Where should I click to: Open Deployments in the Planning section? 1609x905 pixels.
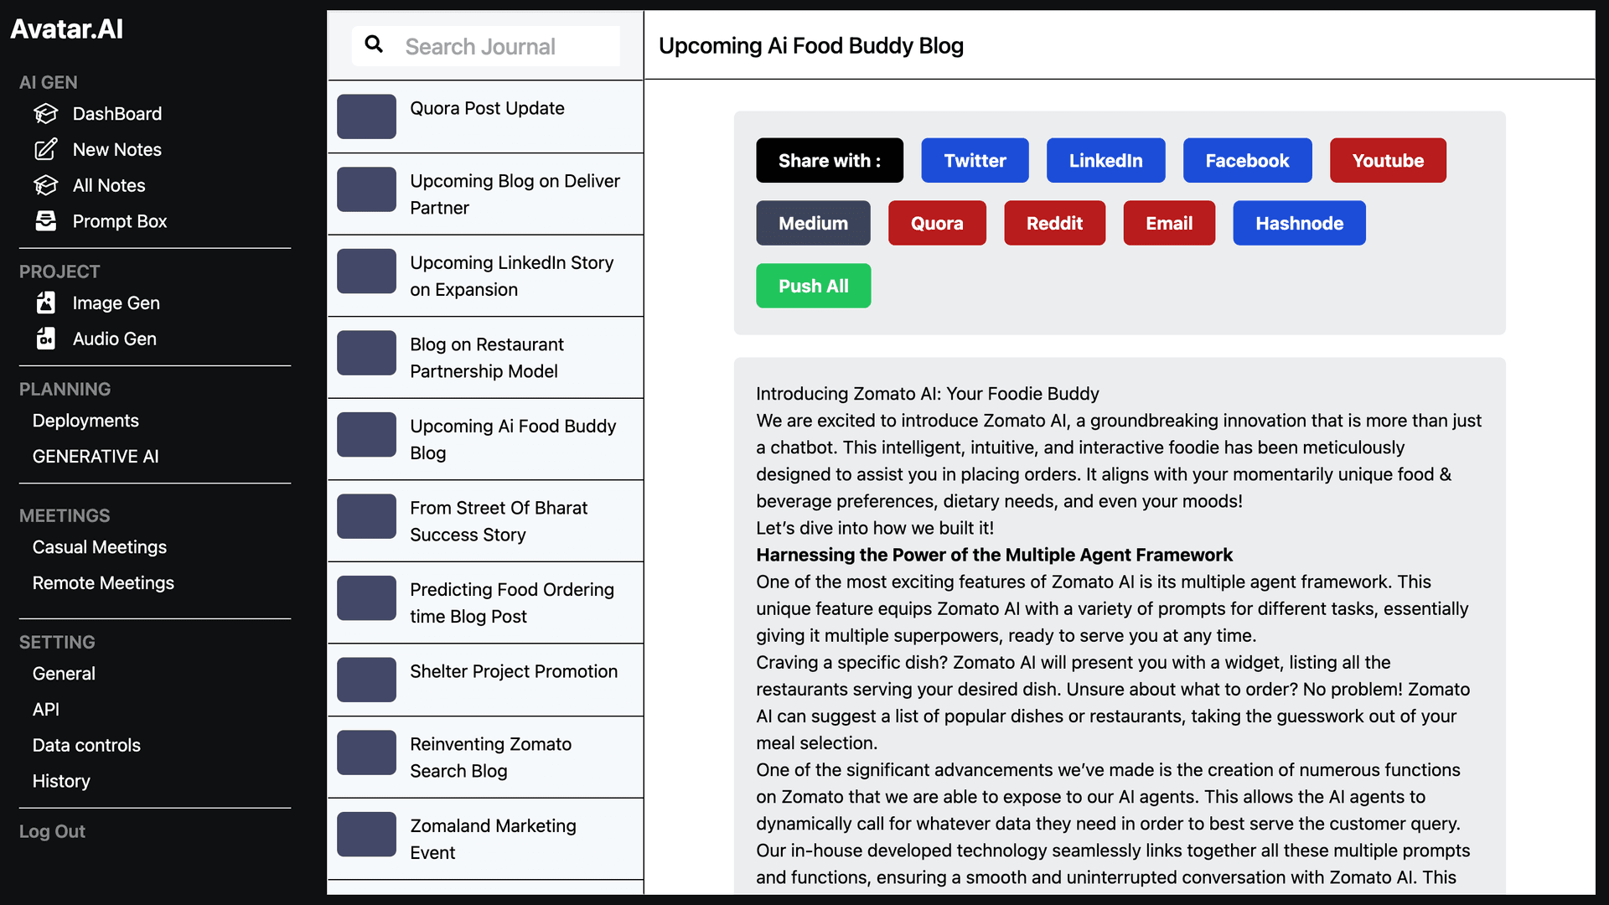click(85, 421)
